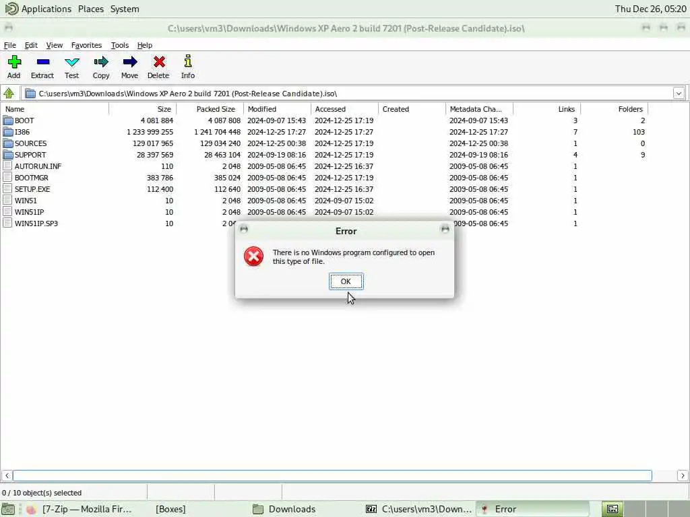Sort by the Links column header
This screenshot has height=517, width=690.
(547, 109)
